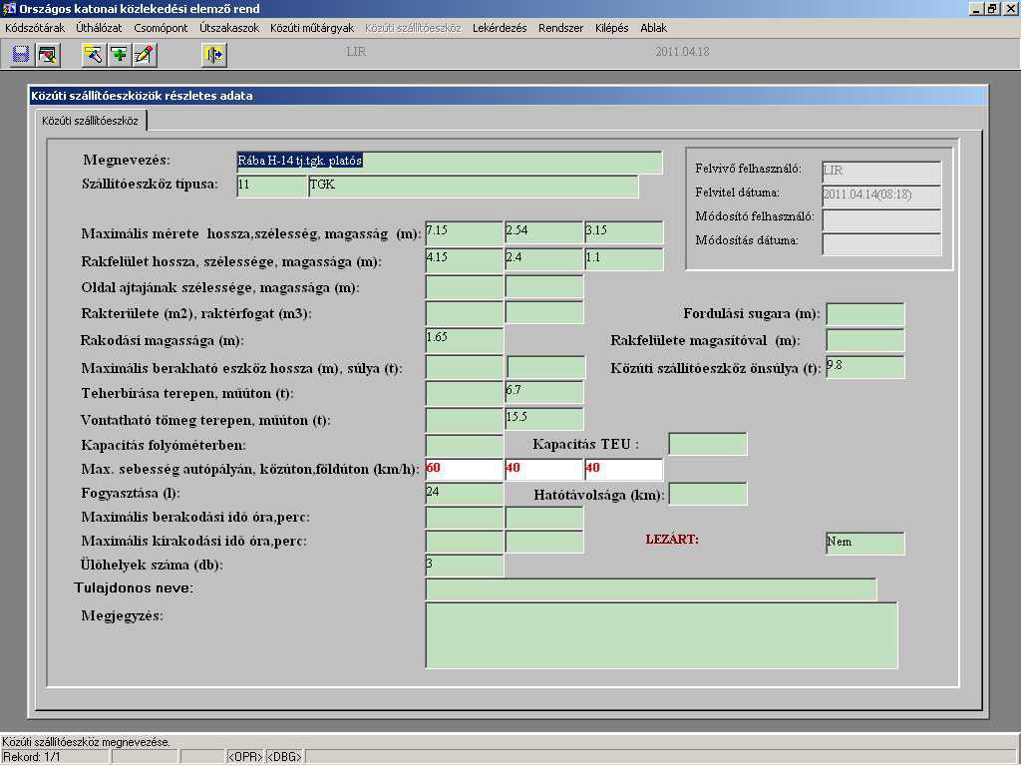The image size is (1021, 766).
Task: Click the pencil edit record icon
Action: tap(145, 54)
